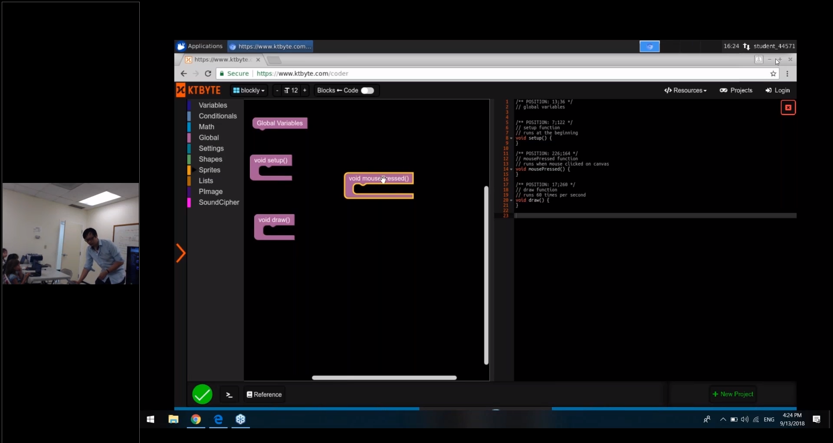Reload the page with refresh icon
This screenshot has height=443, width=833.
point(208,74)
